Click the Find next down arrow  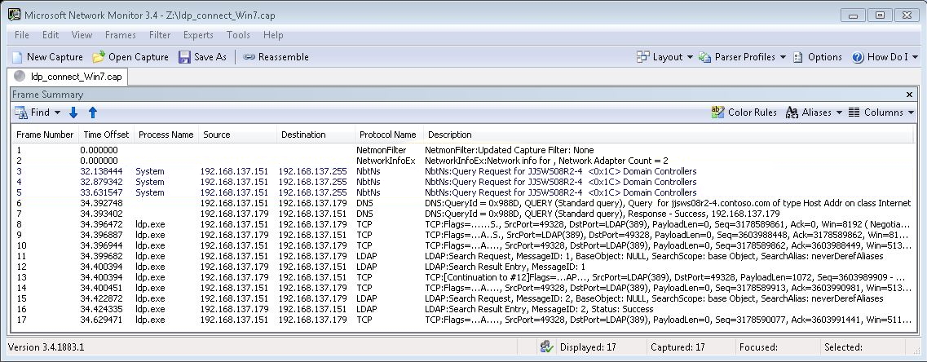click(x=73, y=113)
